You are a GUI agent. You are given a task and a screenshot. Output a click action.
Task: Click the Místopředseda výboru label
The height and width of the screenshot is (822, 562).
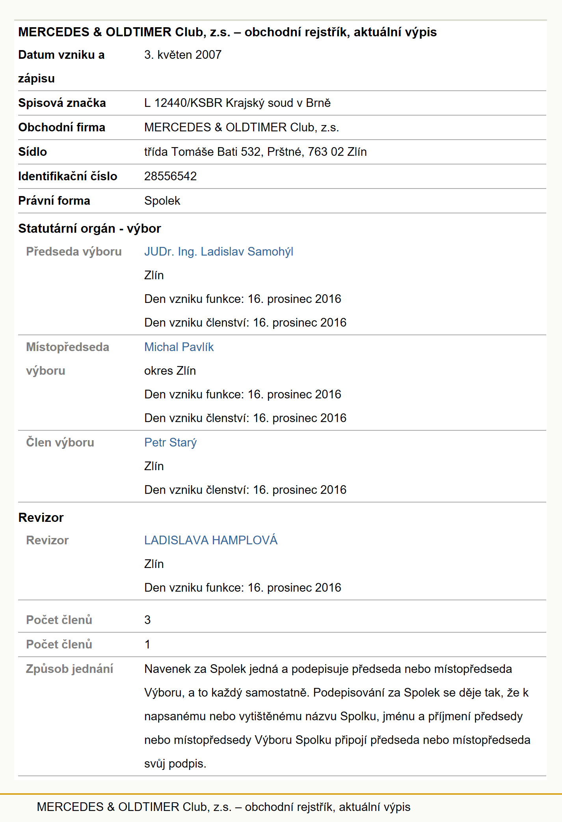click(x=67, y=359)
